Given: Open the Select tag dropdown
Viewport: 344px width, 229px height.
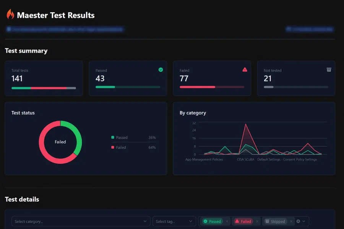Looking at the screenshot, I should [174, 221].
